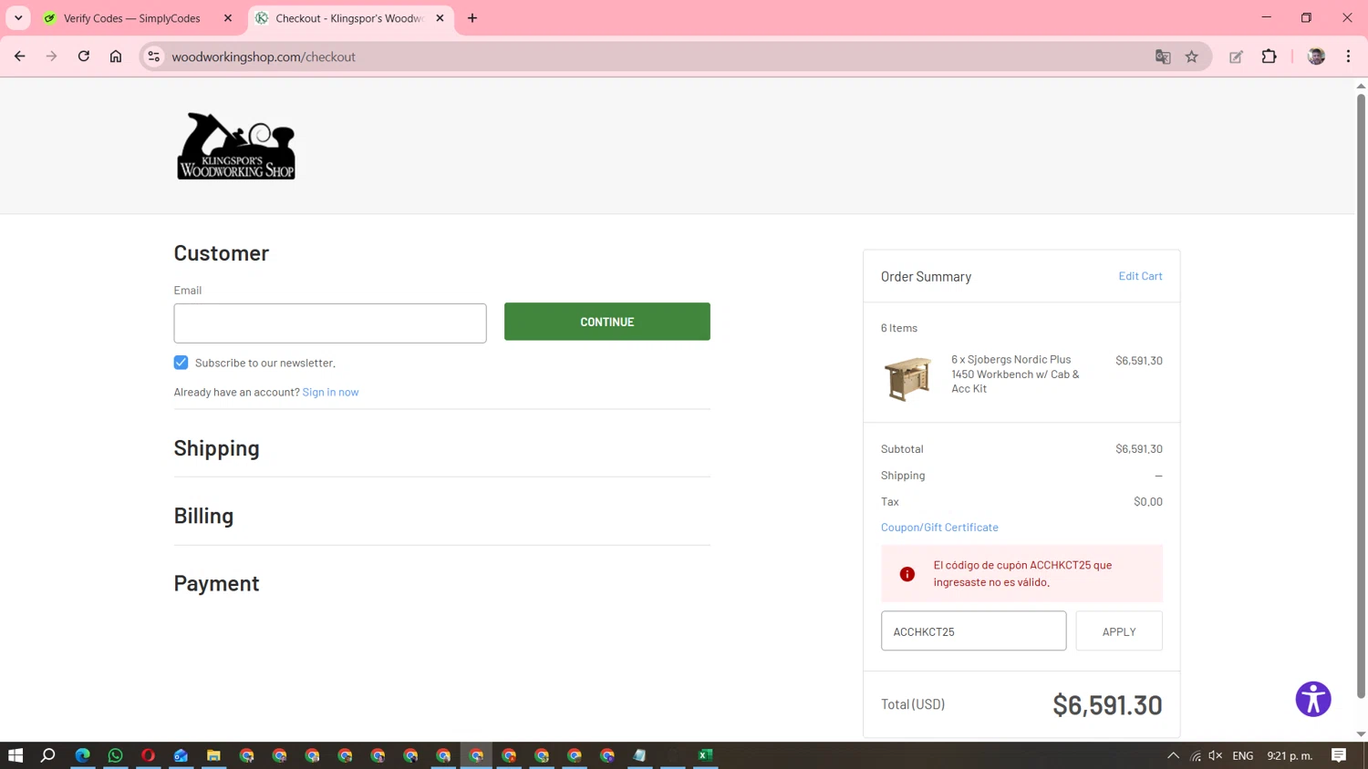The height and width of the screenshot is (769, 1368).
Task: Click the green CONTINUE button
Action: click(607, 322)
